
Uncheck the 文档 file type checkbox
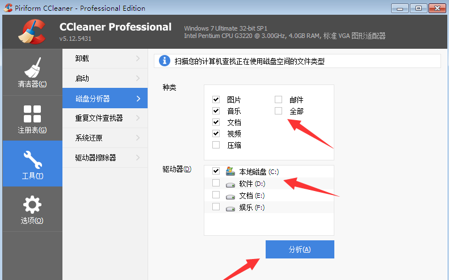click(x=216, y=122)
